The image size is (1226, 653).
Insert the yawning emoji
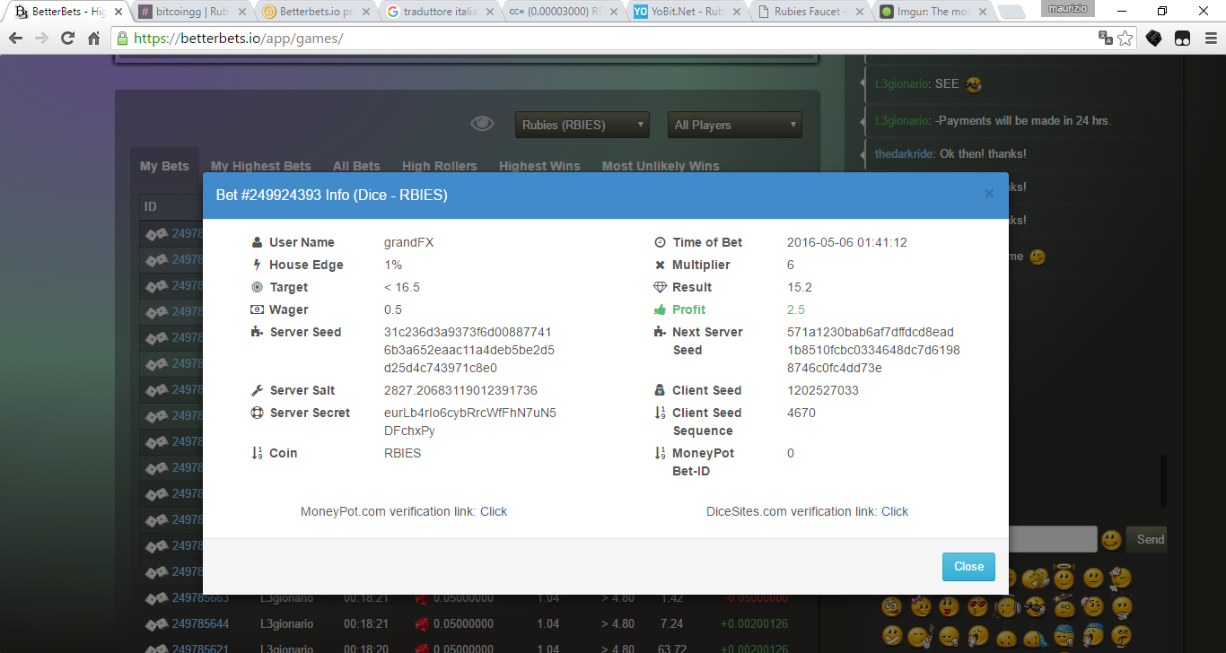coord(977,635)
